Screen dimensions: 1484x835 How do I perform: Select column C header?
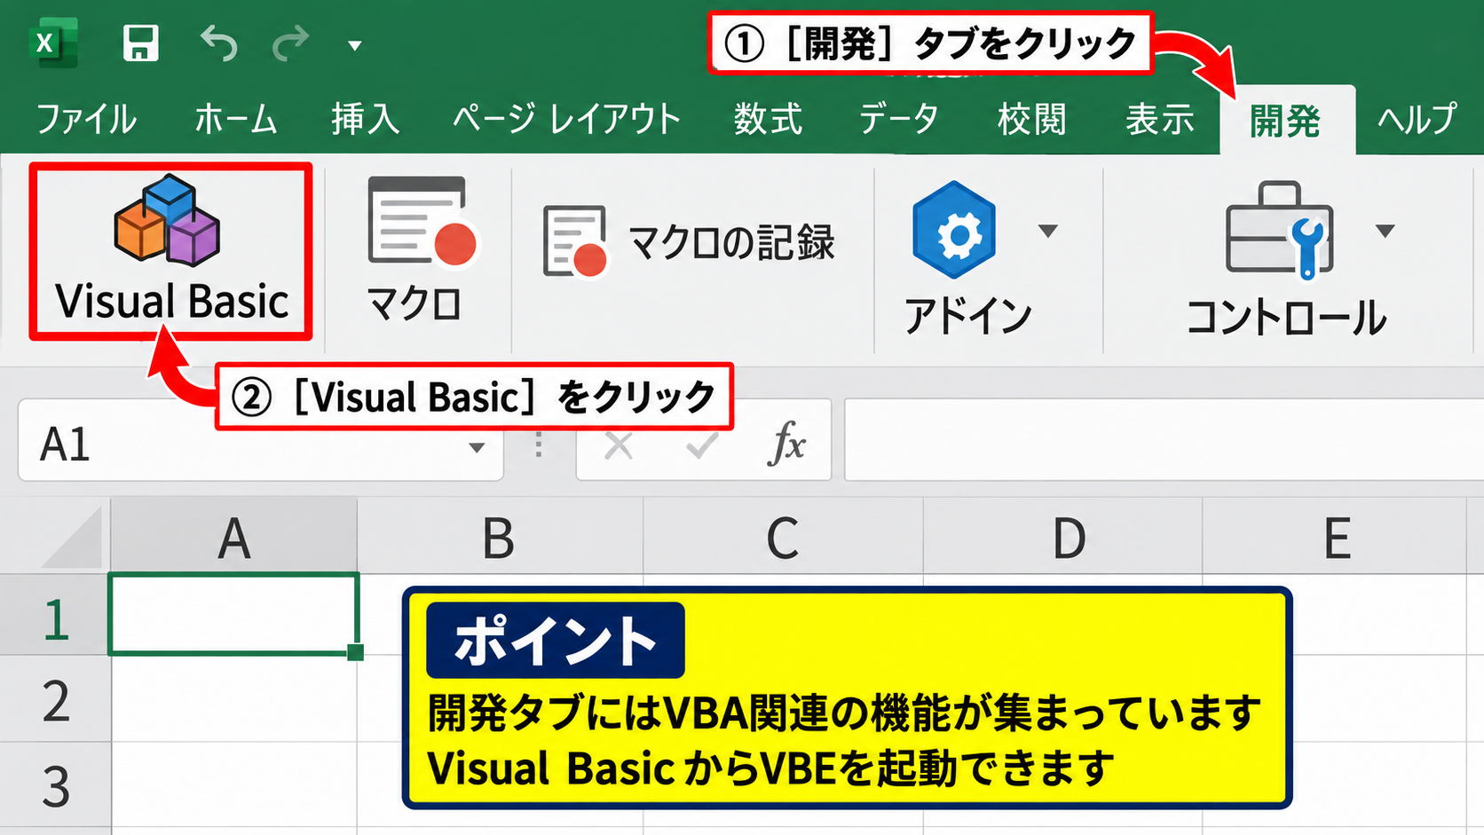[x=783, y=536]
